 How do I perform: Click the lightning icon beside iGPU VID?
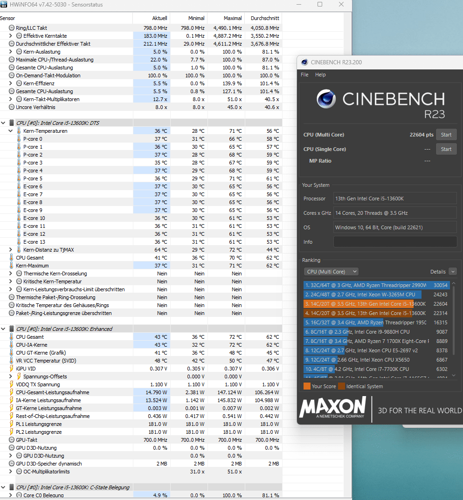click(12, 368)
